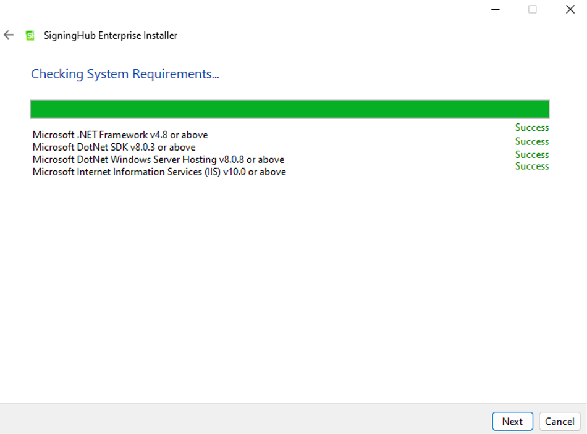This screenshot has width=587, height=434.
Task: Click the green requirements progress bar
Action: 290,109
